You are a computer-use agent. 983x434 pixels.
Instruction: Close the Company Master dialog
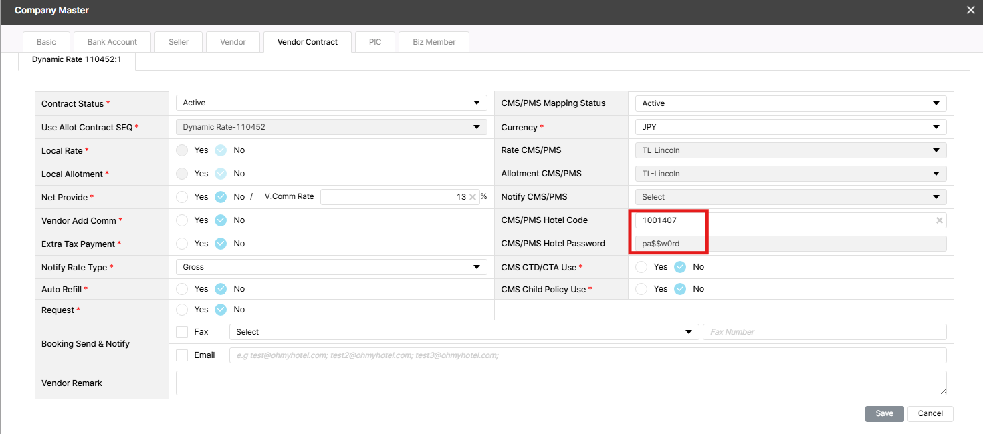pyautogui.click(x=970, y=10)
